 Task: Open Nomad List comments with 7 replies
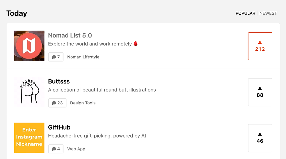coord(56,57)
